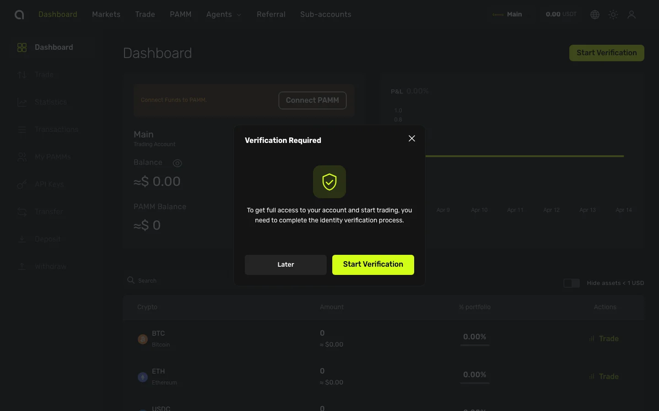Viewport: 659px width, 411px height.
Task: Open the Markets tab
Action: (x=106, y=15)
